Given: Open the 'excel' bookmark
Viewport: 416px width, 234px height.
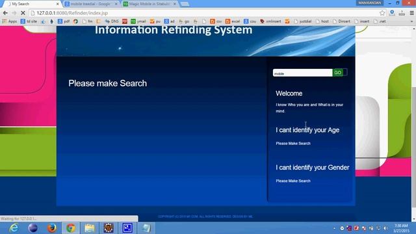Looking at the screenshot, I should pyautogui.click(x=233, y=21).
